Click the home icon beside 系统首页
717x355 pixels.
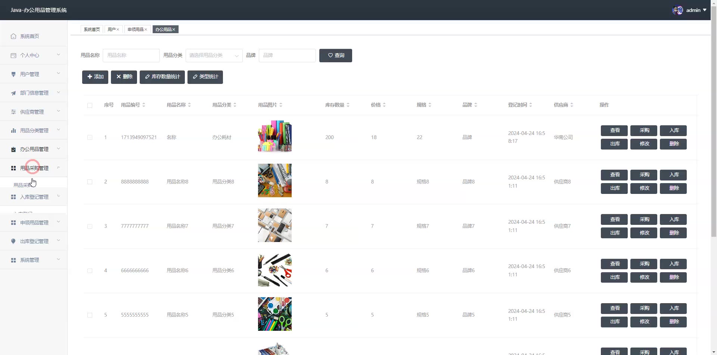coord(13,36)
